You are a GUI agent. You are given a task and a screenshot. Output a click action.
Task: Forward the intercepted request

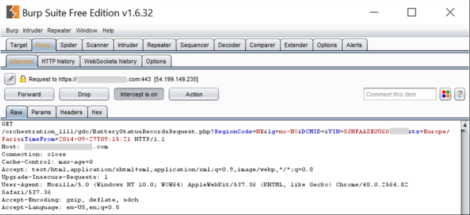coord(29,94)
